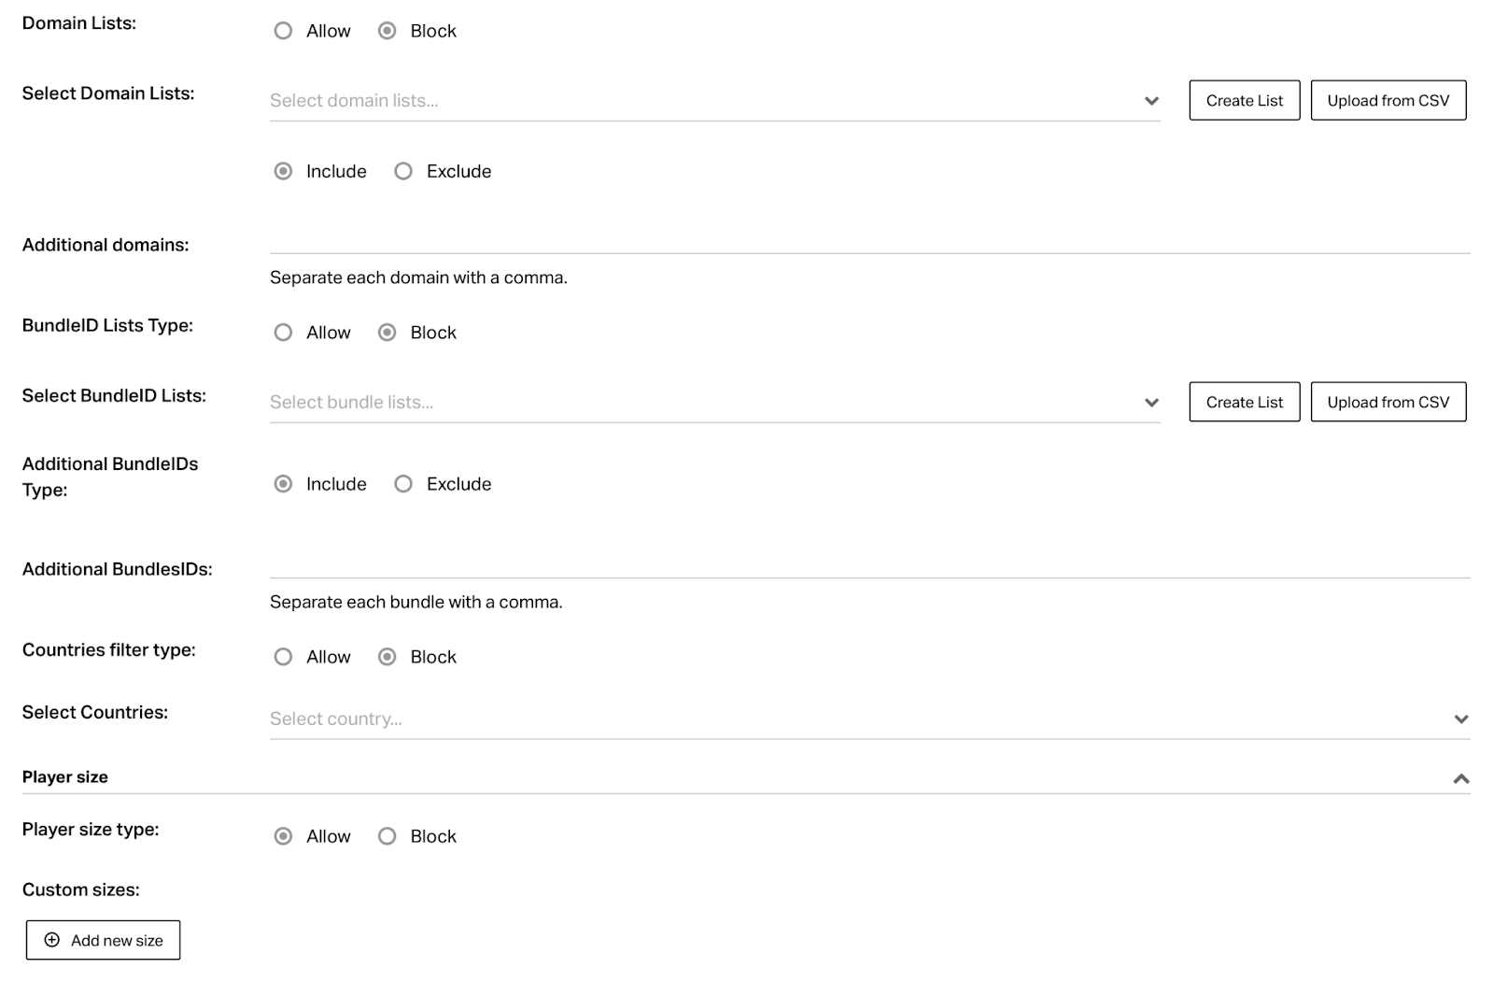Focus the Additional domains input field
Screen dimensions: 1494x982
point(870,238)
